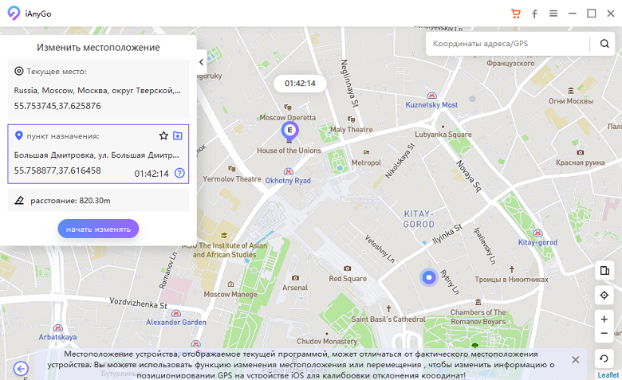This screenshot has width=622, height=380.
Task: Open the saved locations folder icon
Action: (x=178, y=136)
